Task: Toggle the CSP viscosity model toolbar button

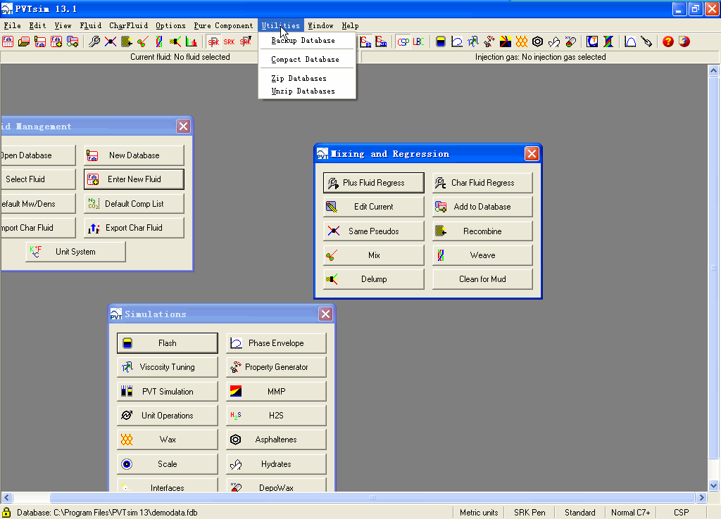Action: click(x=403, y=41)
